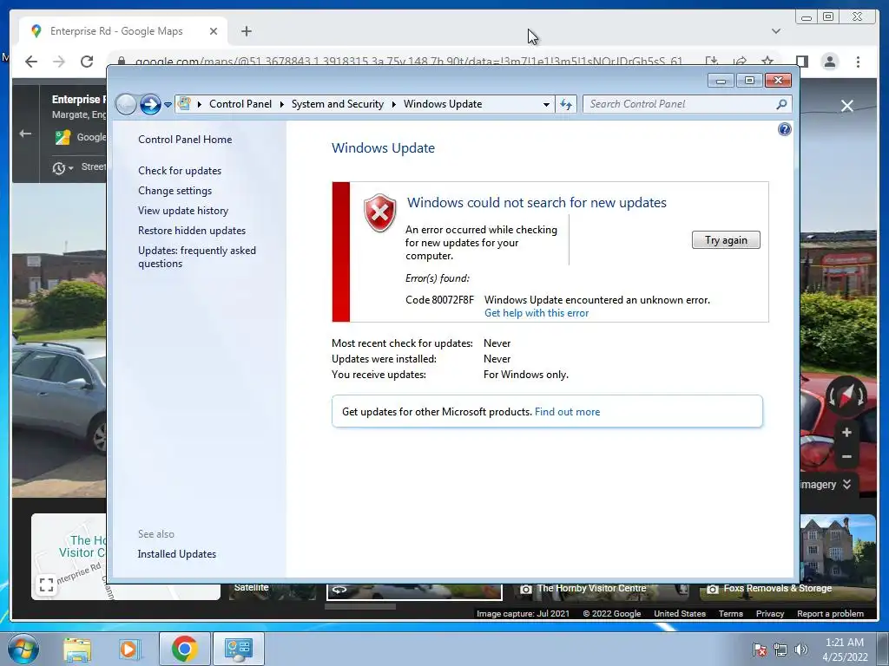
Task: Close Street View with X in Maps
Action: [x=847, y=106]
